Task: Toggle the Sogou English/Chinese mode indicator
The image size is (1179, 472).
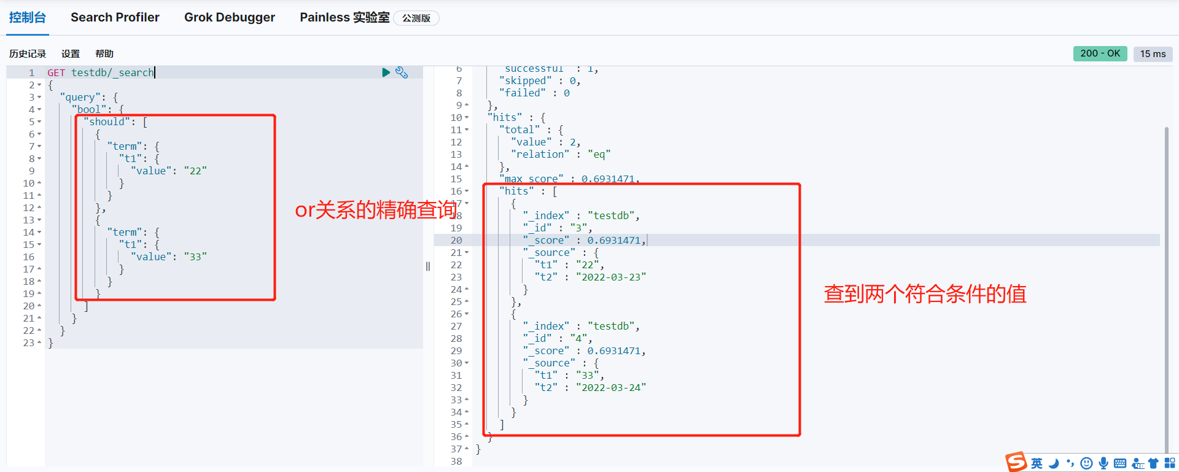Action: tap(1037, 463)
